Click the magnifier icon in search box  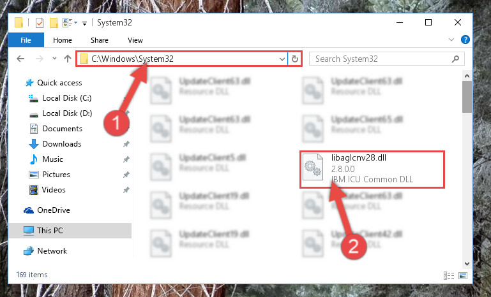pos(456,59)
